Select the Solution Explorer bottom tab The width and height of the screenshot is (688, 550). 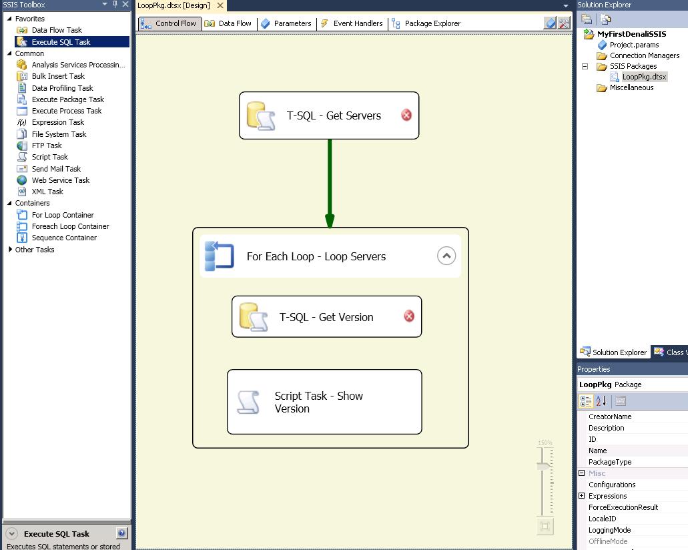(613, 352)
